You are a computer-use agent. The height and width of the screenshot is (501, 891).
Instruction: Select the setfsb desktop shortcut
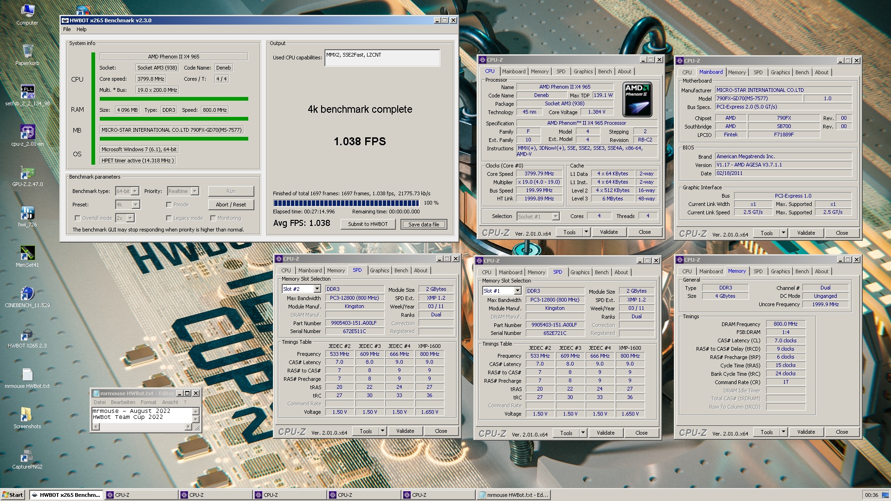coord(27,95)
